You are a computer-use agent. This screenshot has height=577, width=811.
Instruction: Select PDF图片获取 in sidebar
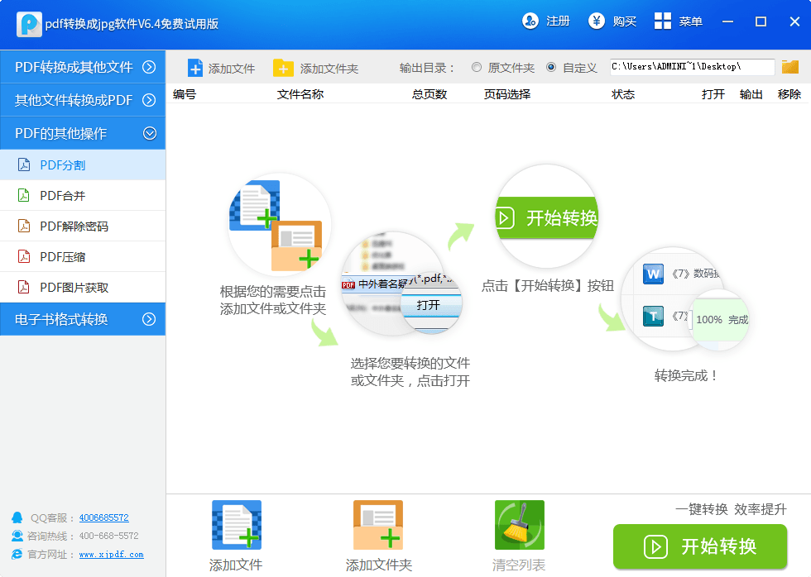(83, 287)
